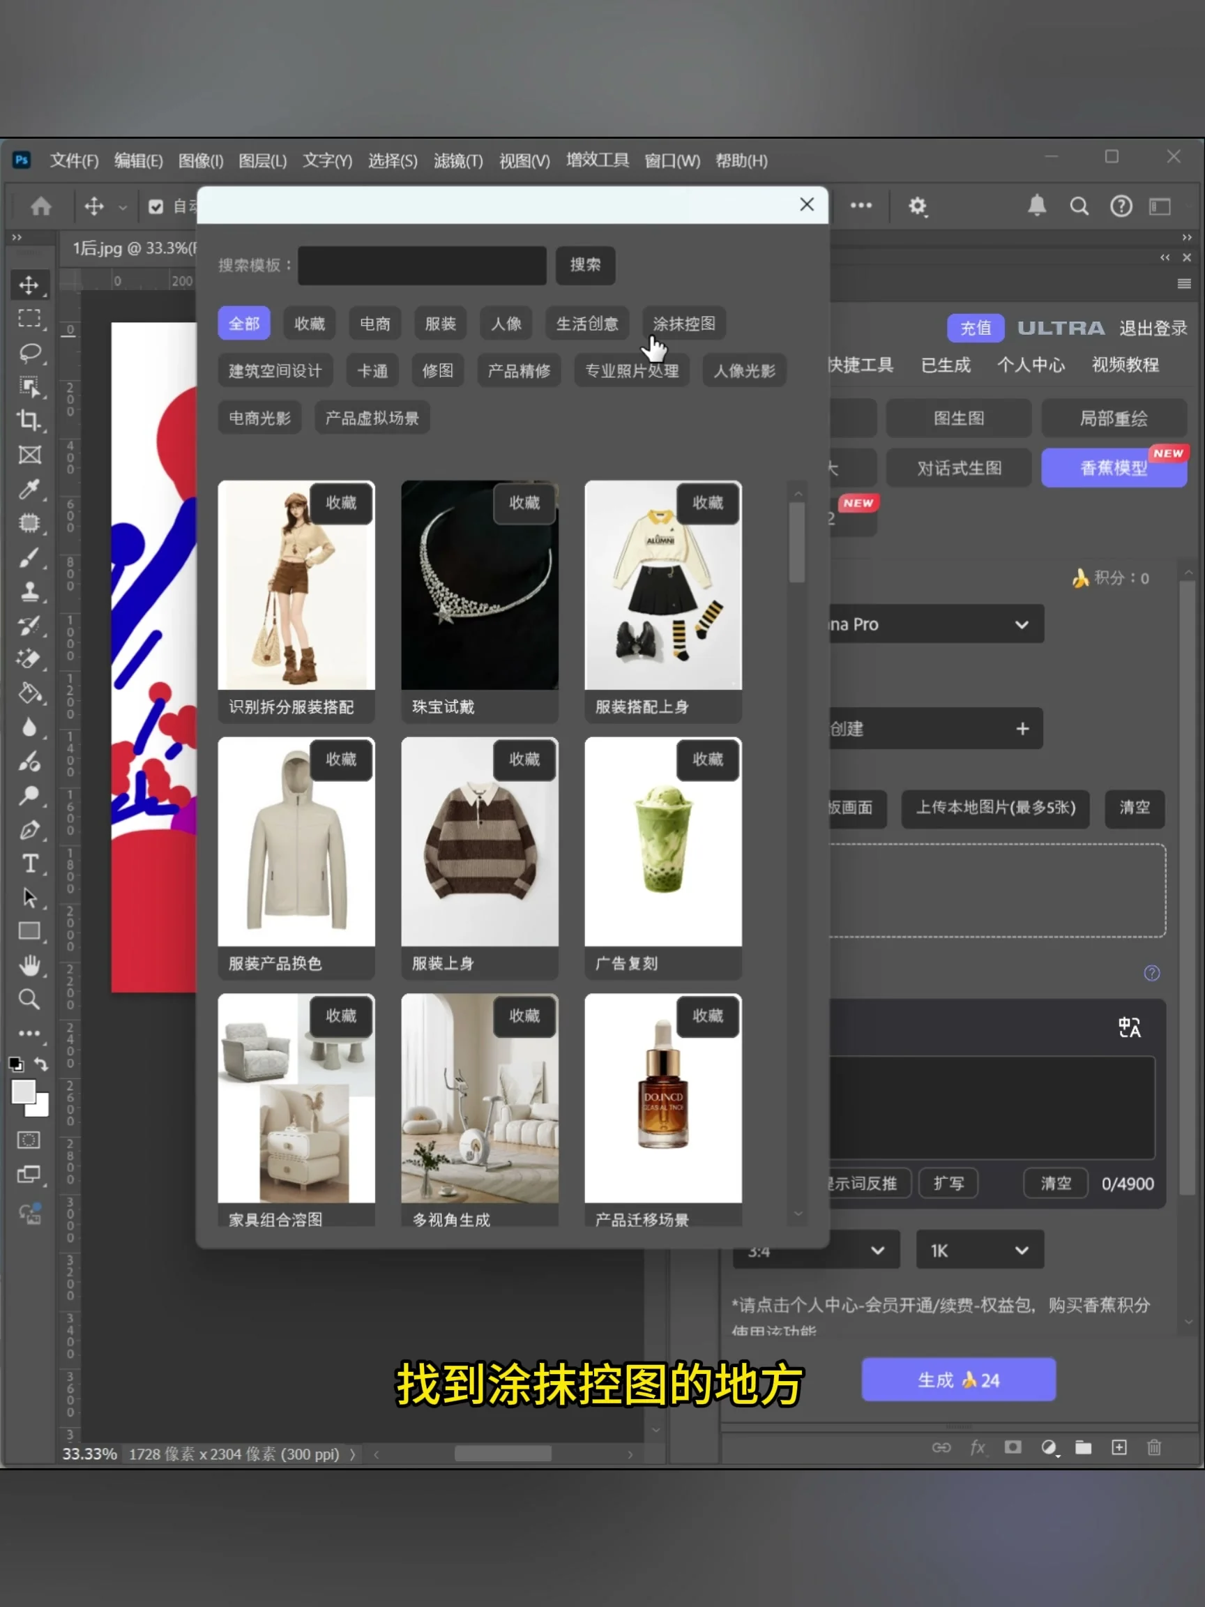This screenshot has height=1607, width=1205.
Task: Click the translate icon in prompt box
Action: coord(1130,1027)
